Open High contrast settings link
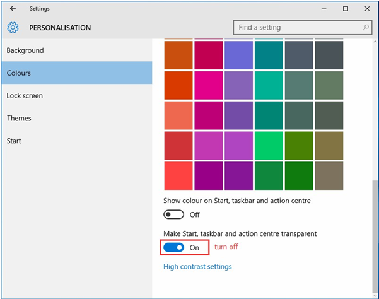Image resolution: width=379 pixels, height=299 pixels. 197,267
